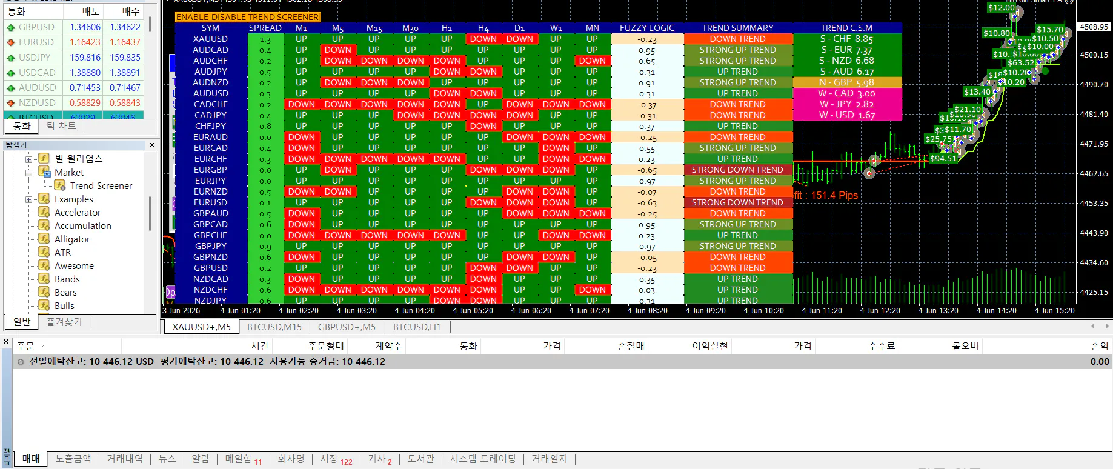Click the green up arrow beside GBPUSD
Screen dimensions: 1113x469
click(x=10, y=27)
